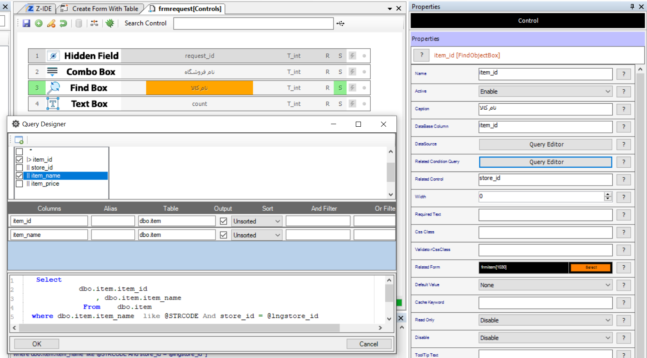Click help question mark for Related Control property

[624, 180]
